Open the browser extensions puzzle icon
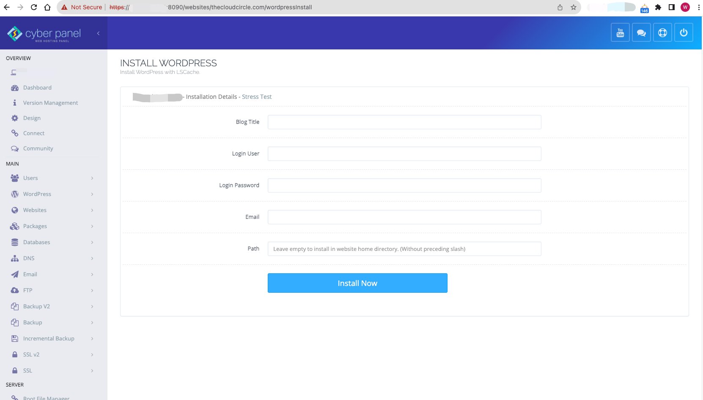Image resolution: width=703 pixels, height=400 pixels. pyautogui.click(x=658, y=7)
